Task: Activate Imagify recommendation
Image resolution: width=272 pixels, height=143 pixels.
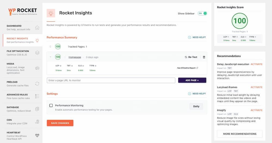Action: tap(256, 110)
